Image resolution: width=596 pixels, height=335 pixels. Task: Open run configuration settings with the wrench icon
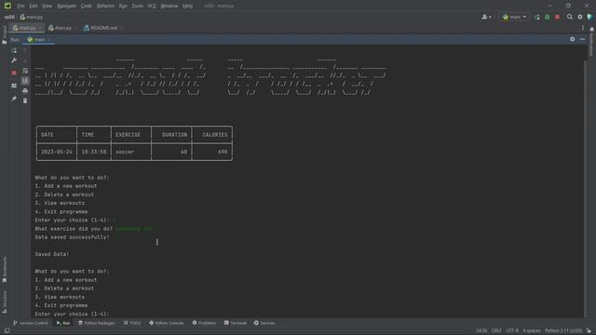point(14,60)
